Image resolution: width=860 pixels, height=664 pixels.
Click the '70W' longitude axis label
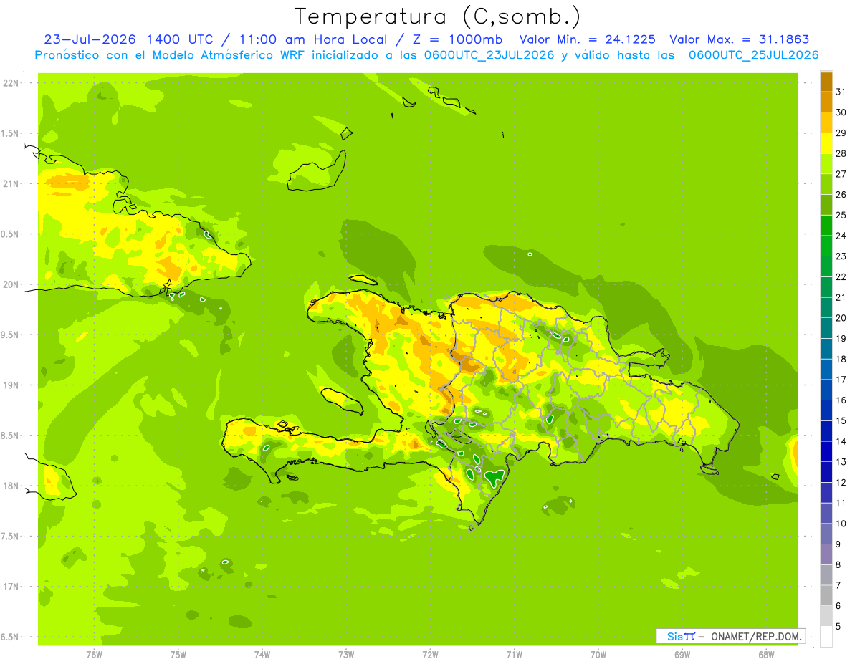pyautogui.click(x=598, y=654)
